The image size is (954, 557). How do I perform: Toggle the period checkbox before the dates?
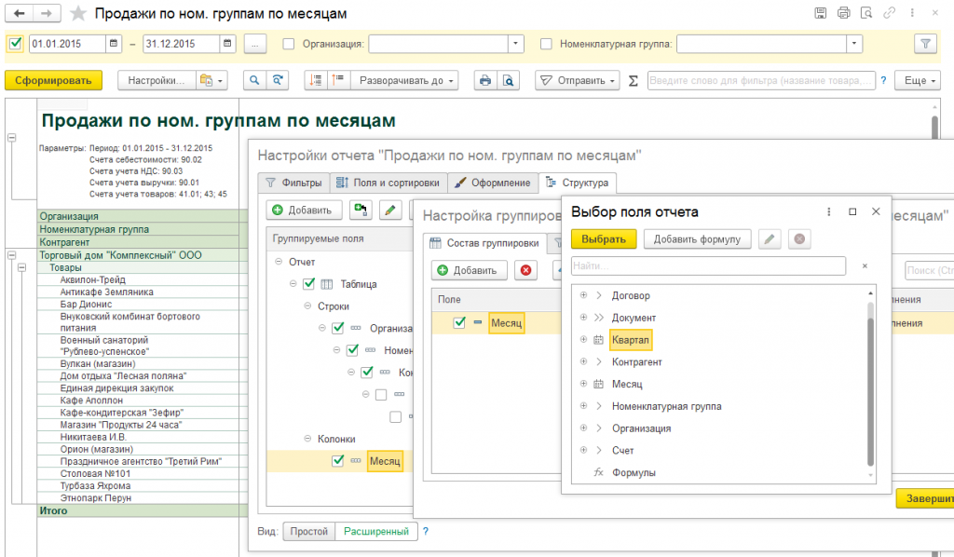click(x=16, y=44)
